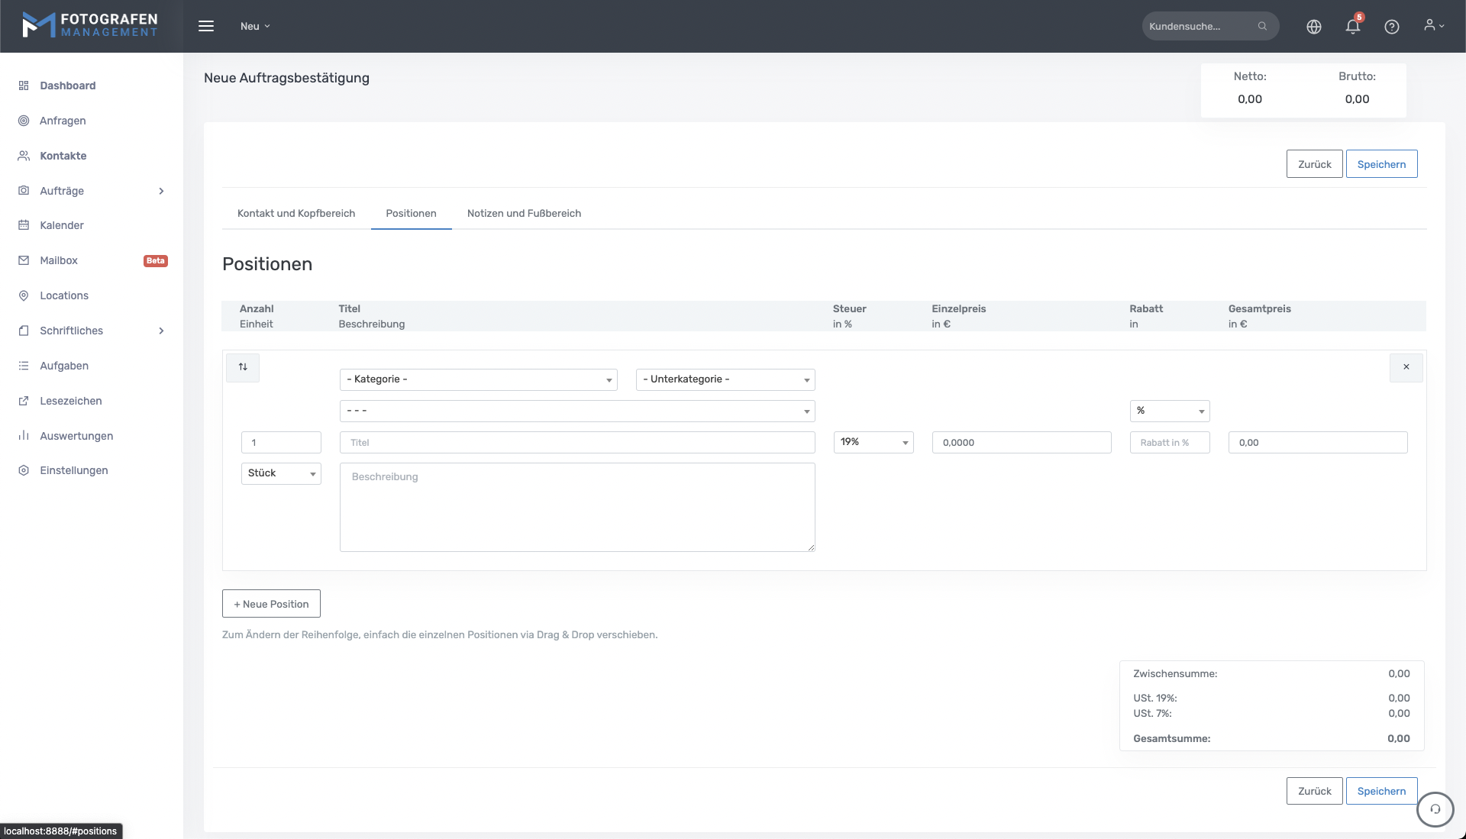Image resolution: width=1466 pixels, height=839 pixels.
Task: Click the + Neue Position button
Action: 271,604
